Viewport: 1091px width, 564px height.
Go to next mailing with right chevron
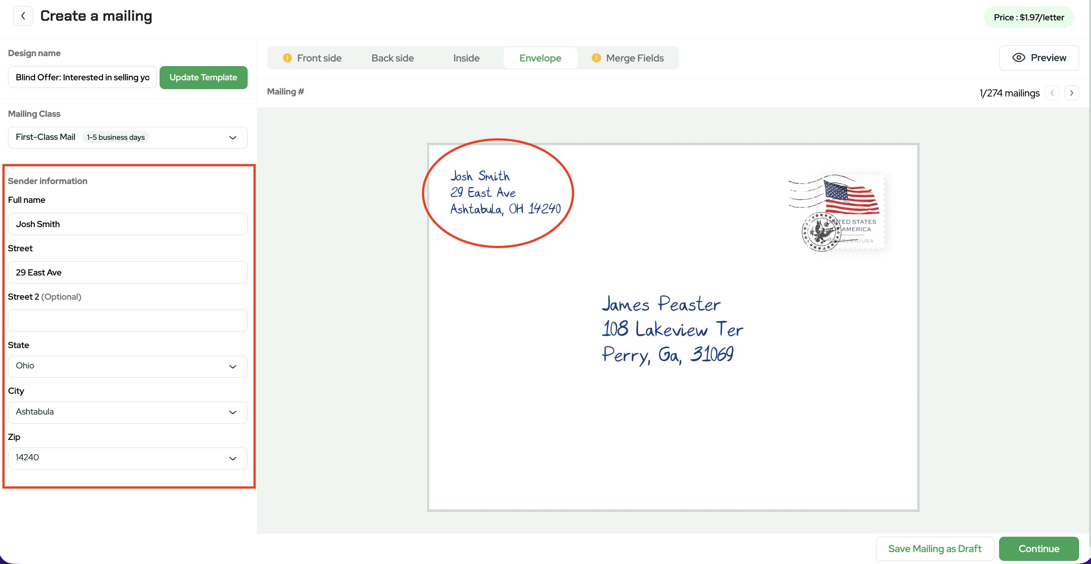click(x=1071, y=93)
